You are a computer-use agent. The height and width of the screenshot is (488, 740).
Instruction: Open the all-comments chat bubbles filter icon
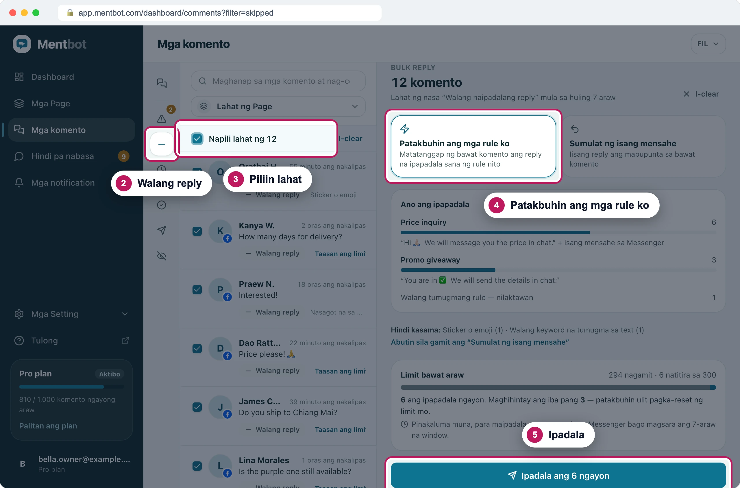click(x=162, y=83)
